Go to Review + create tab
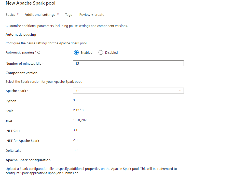234x178 pixels. click(x=92, y=15)
